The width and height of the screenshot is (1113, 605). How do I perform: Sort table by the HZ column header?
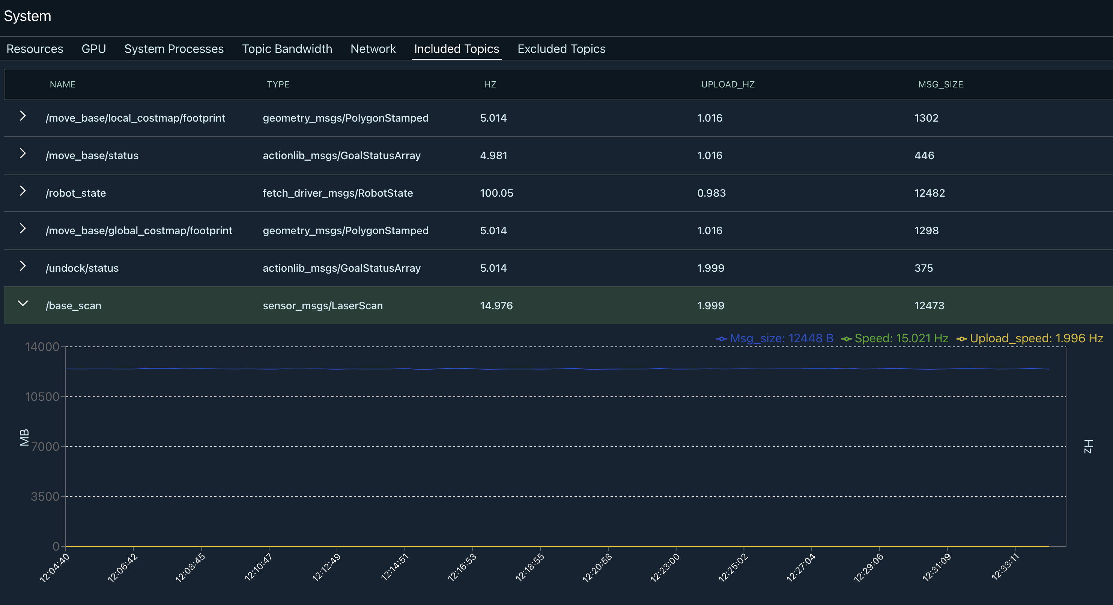click(x=490, y=84)
